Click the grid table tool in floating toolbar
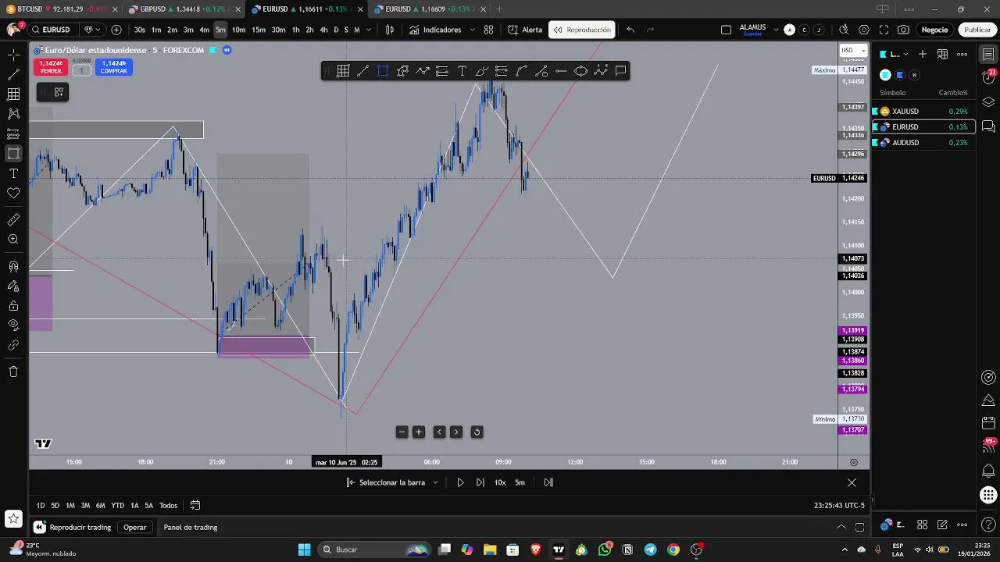The width and height of the screenshot is (1000, 562). pyautogui.click(x=343, y=71)
